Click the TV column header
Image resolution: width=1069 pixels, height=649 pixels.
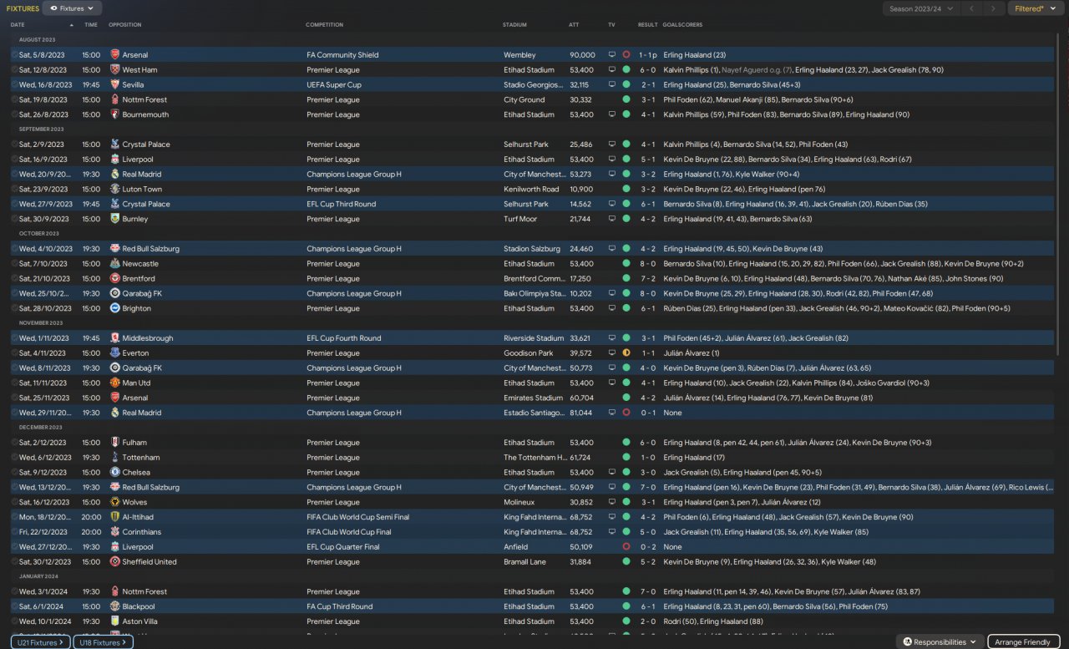[x=611, y=25]
